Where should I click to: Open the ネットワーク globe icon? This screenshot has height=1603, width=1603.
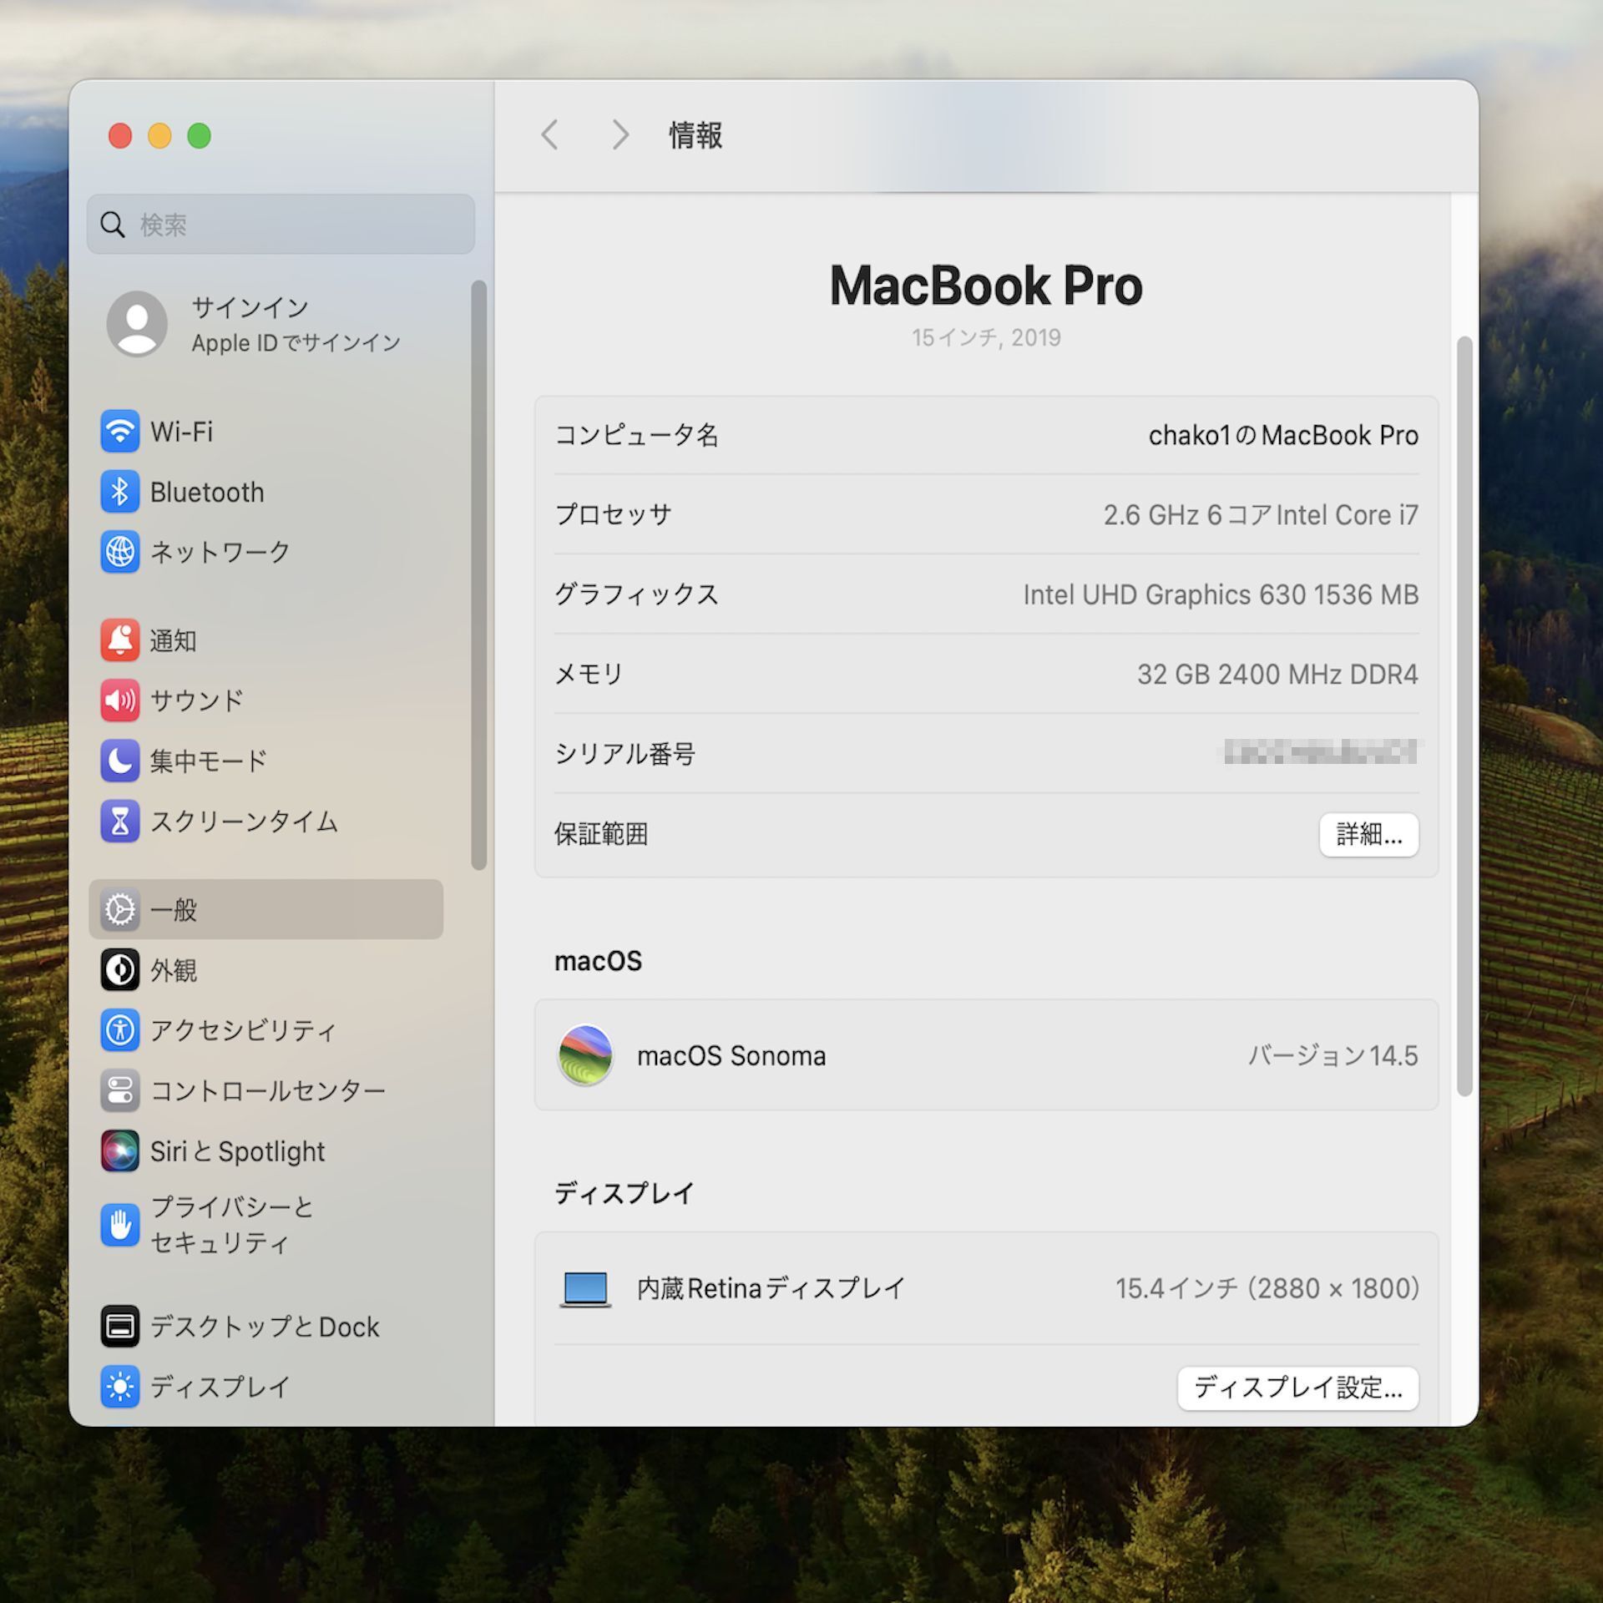tap(119, 552)
